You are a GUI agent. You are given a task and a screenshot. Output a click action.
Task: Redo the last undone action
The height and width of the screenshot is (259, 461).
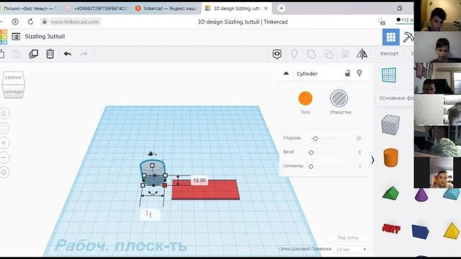point(84,54)
